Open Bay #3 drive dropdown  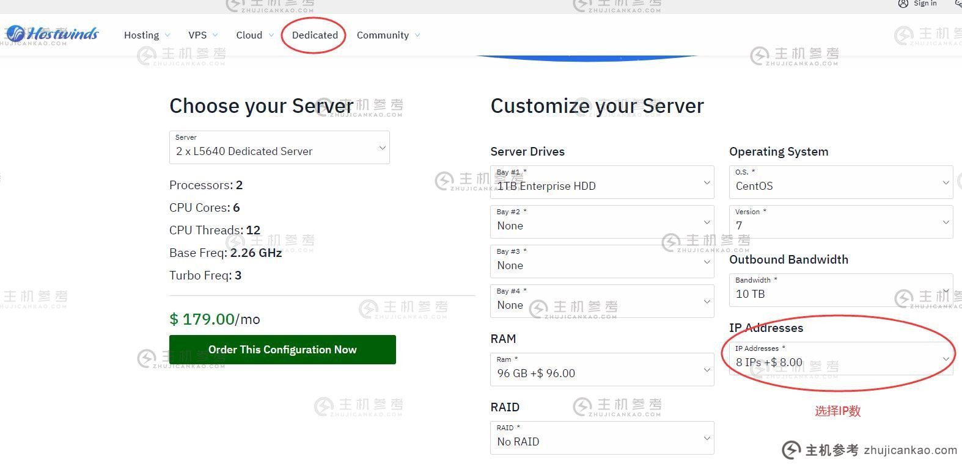[602, 261]
